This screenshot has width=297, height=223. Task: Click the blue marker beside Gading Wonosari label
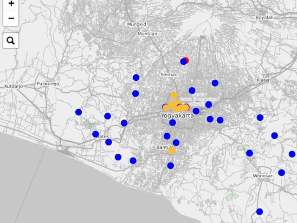click(250, 153)
